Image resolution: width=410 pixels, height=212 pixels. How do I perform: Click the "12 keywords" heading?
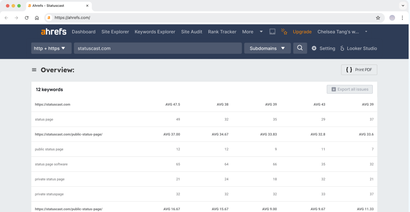point(49,89)
